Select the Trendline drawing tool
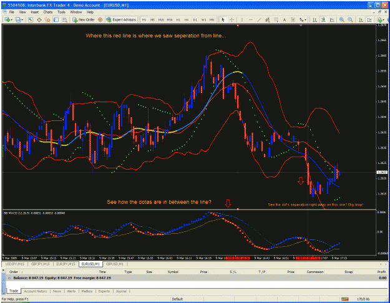 coord(259,19)
